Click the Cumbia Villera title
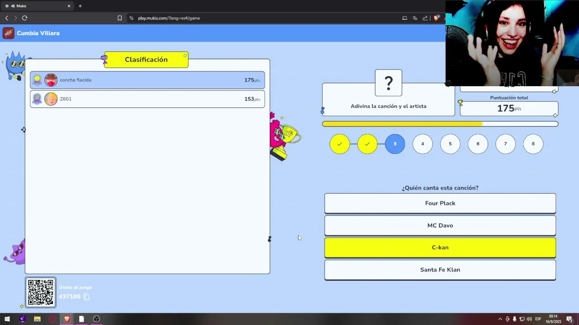Viewport: 579px width, 325px height. [38, 33]
